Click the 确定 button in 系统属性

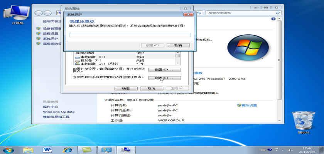tap(125, 88)
